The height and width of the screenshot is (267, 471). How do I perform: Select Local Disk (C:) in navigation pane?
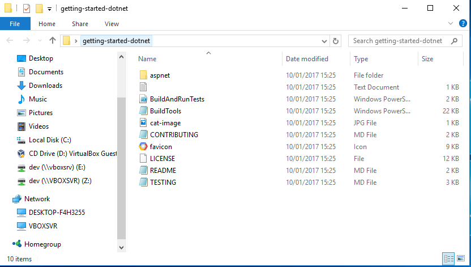(49, 140)
